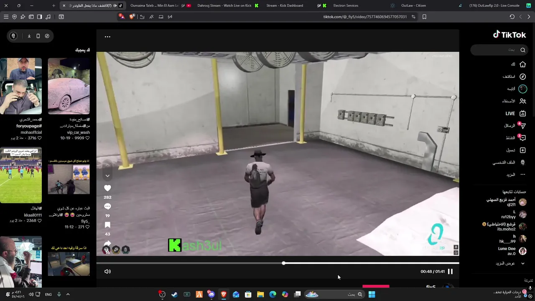The height and width of the screenshot is (301, 535).
Task: Open followed account its.moho2
Action: (x=504, y=227)
